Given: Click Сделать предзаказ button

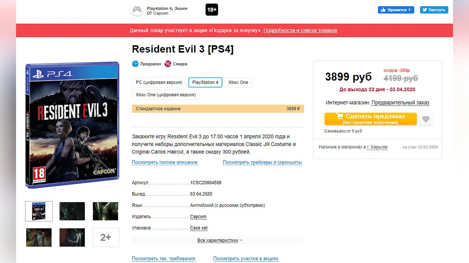Looking at the screenshot, I should [x=371, y=119].
